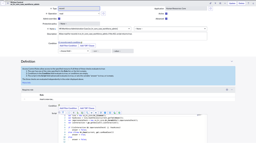The width and height of the screenshot is (256, 143).
Task: Collapse the Definition section chevron
Action: click(x=232, y=61)
